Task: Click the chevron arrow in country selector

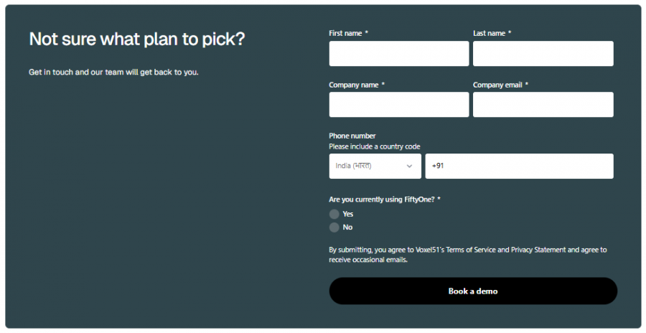Action: tap(409, 166)
